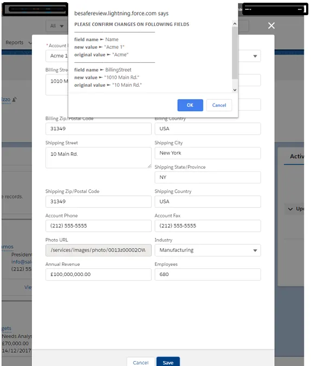This screenshot has width=311, height=366.
Task: Click the Shipping Zip/Postal Code field
Action: point(99,202)
